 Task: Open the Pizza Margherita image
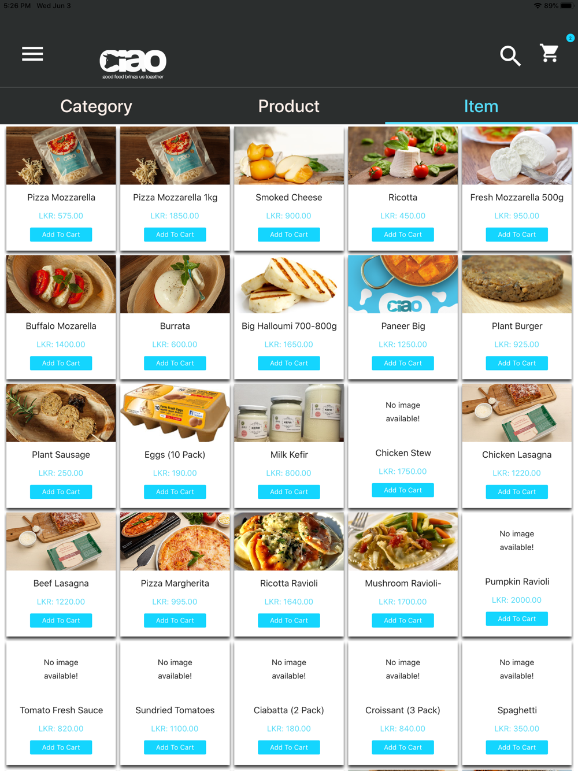[175, 542]
